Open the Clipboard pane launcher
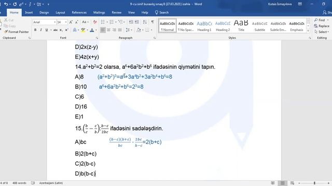 (x=30, y=38)
